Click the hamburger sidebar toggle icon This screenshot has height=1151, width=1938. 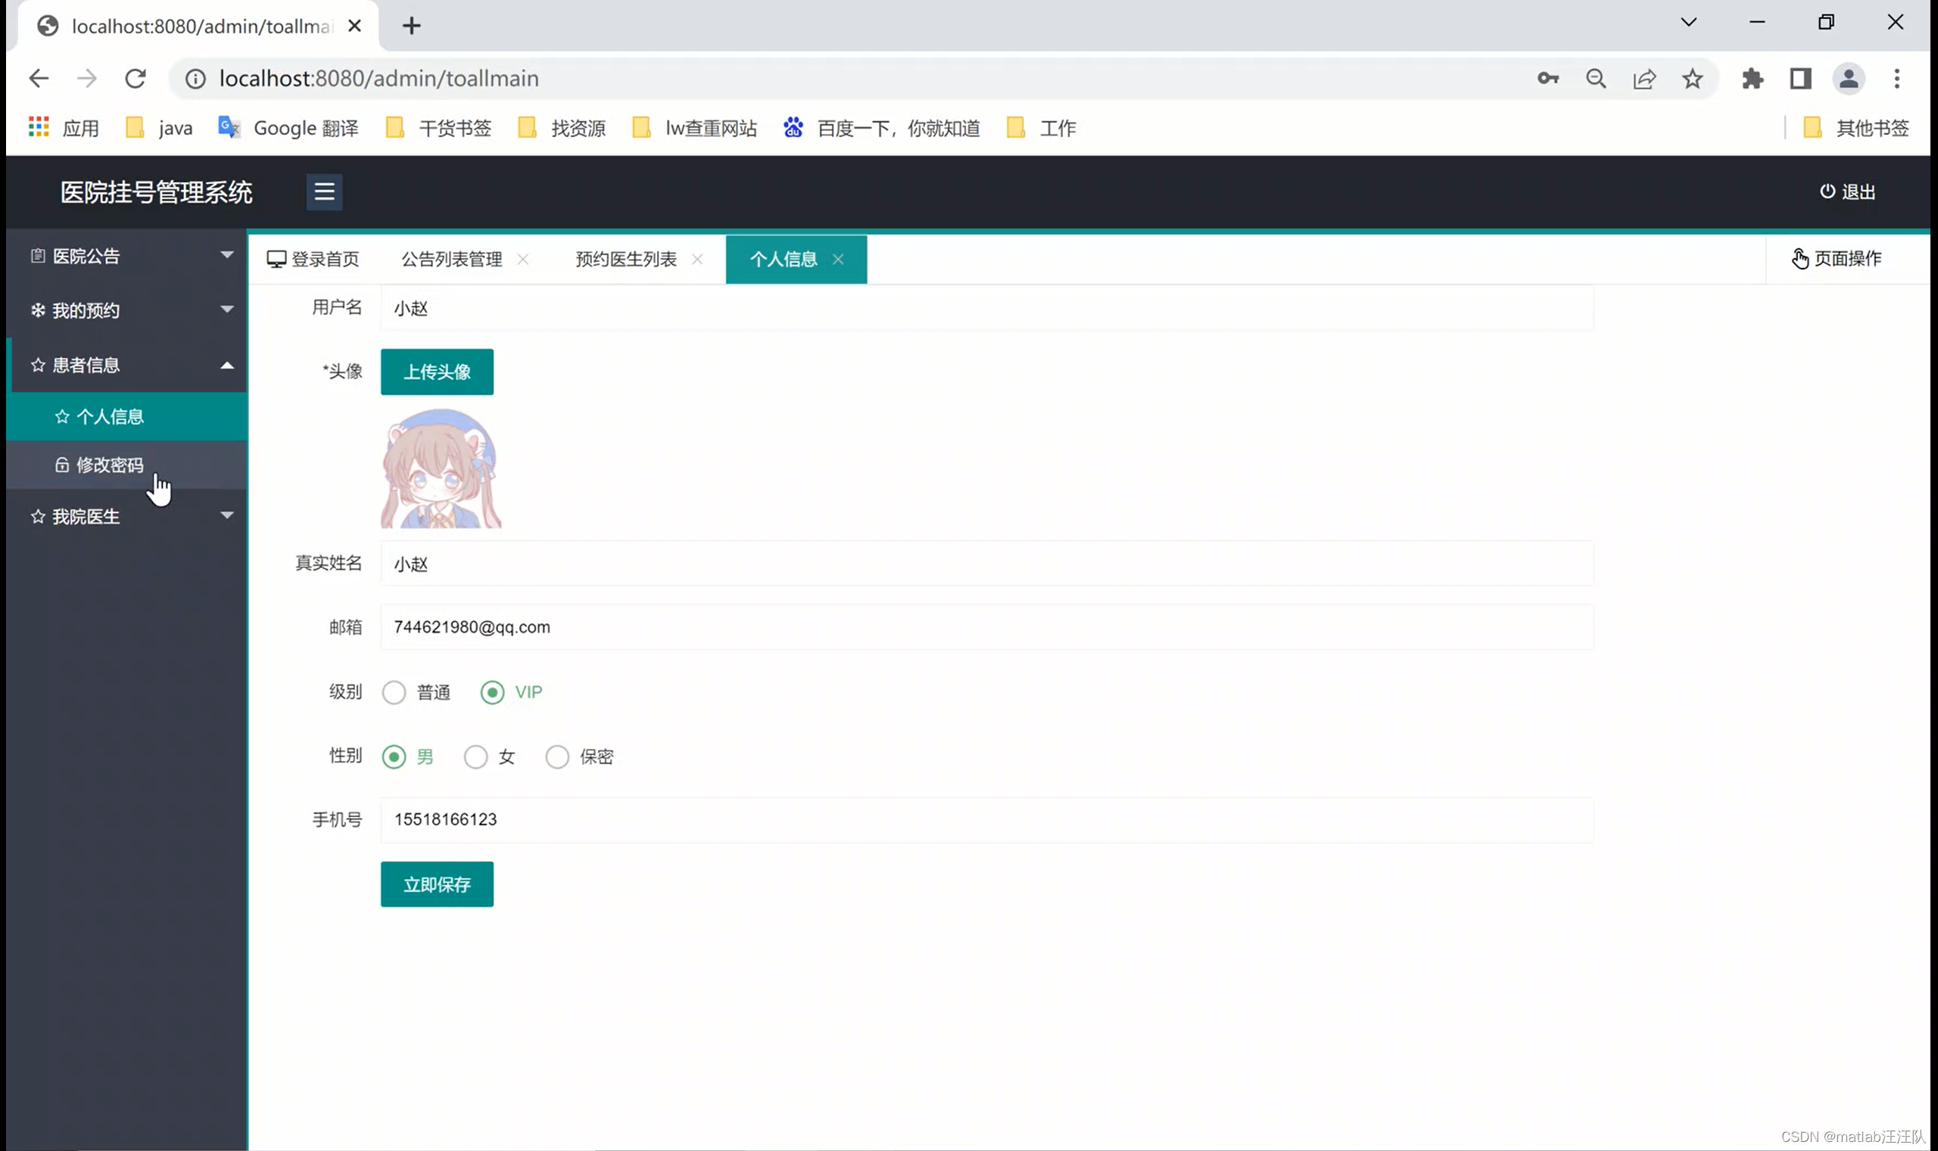click(324, 192)
